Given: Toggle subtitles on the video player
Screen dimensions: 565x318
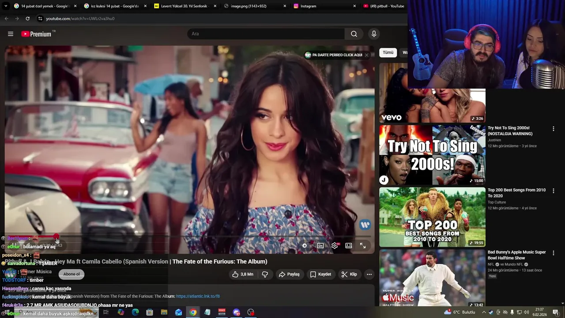Looking at the screenshot, I should 320,246.
